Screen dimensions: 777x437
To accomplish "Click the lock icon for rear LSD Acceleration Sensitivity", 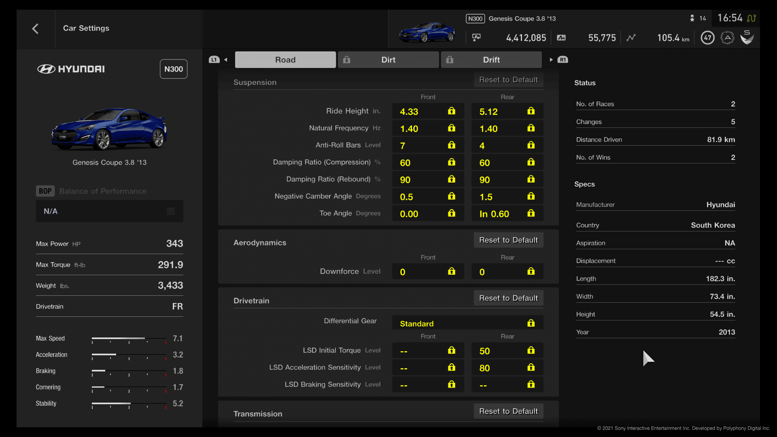I will click(x=531, y=368).
